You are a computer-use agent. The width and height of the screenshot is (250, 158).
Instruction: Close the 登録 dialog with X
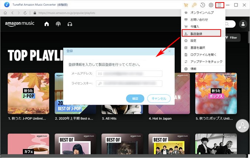(170, 51)
